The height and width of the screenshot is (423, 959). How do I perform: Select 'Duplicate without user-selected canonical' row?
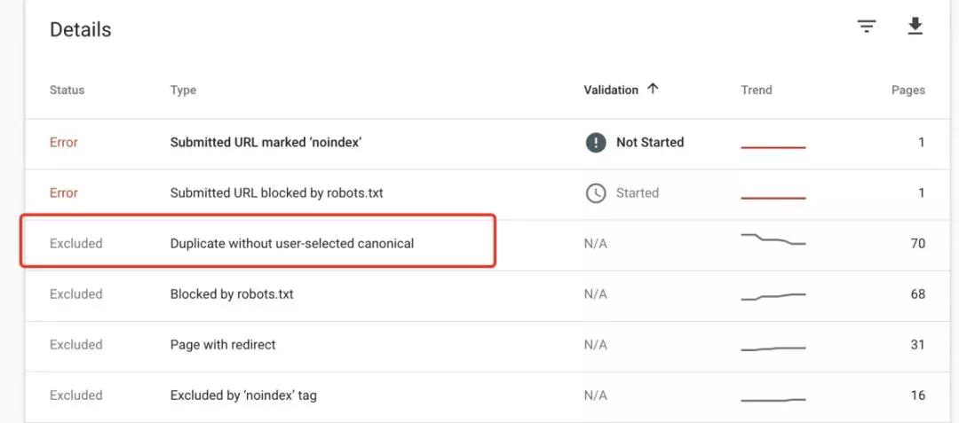(479, 244)
